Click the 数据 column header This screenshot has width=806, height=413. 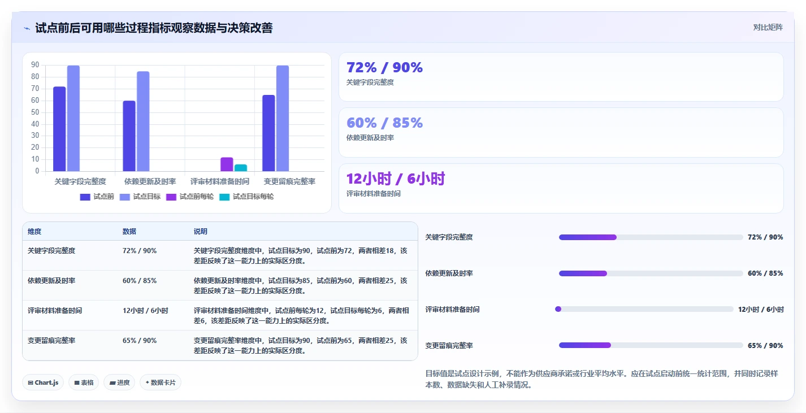pyautogui.click(x=129, y=232)
